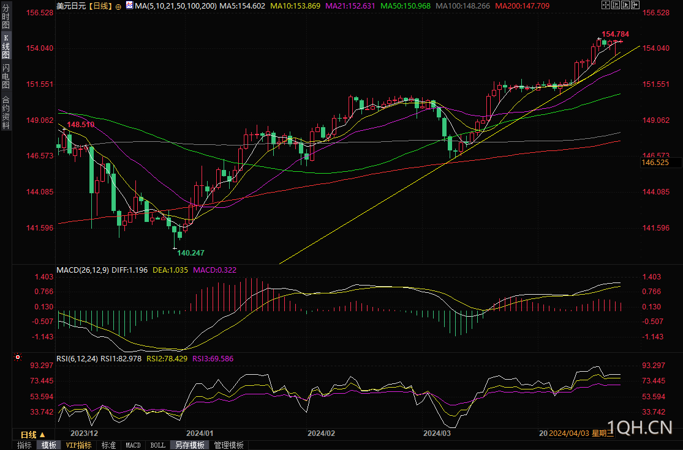Click the 2024/04/03 星期三 date label
The height and width of the screenshot is (450, 683).
pos(581,433)
